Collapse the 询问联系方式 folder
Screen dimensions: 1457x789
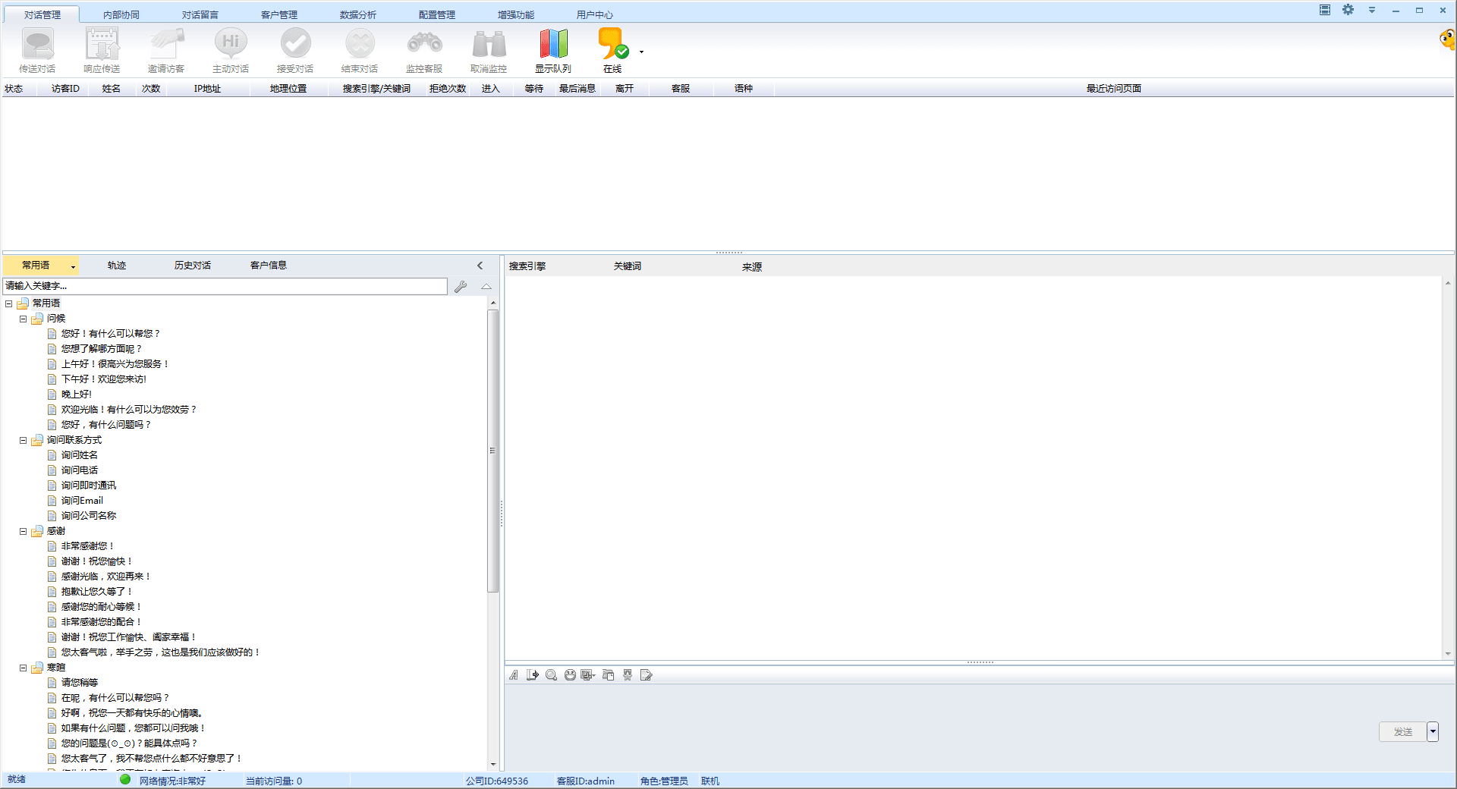(23, 440)
